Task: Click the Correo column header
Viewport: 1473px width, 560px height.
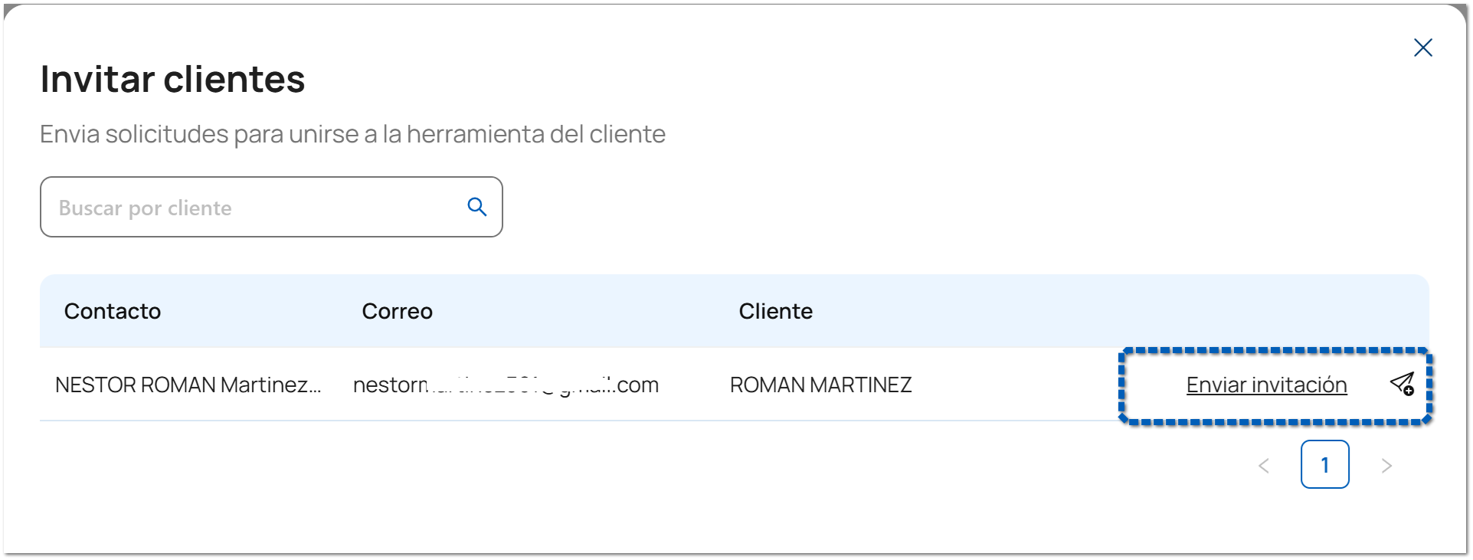Action: [x=397, y=311]
